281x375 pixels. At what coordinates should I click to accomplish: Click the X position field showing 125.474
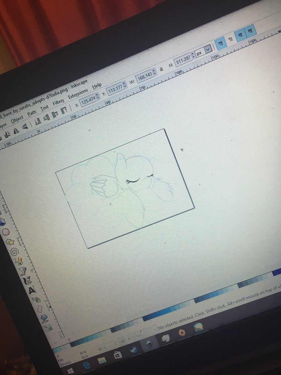click(88, 100)
